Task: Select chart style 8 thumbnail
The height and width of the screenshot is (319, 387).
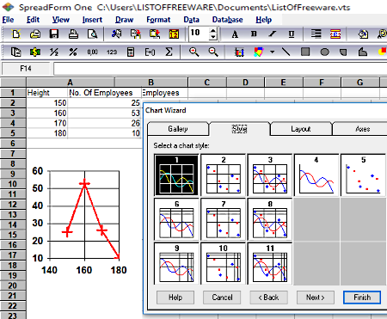Action: tap(270, 219)
